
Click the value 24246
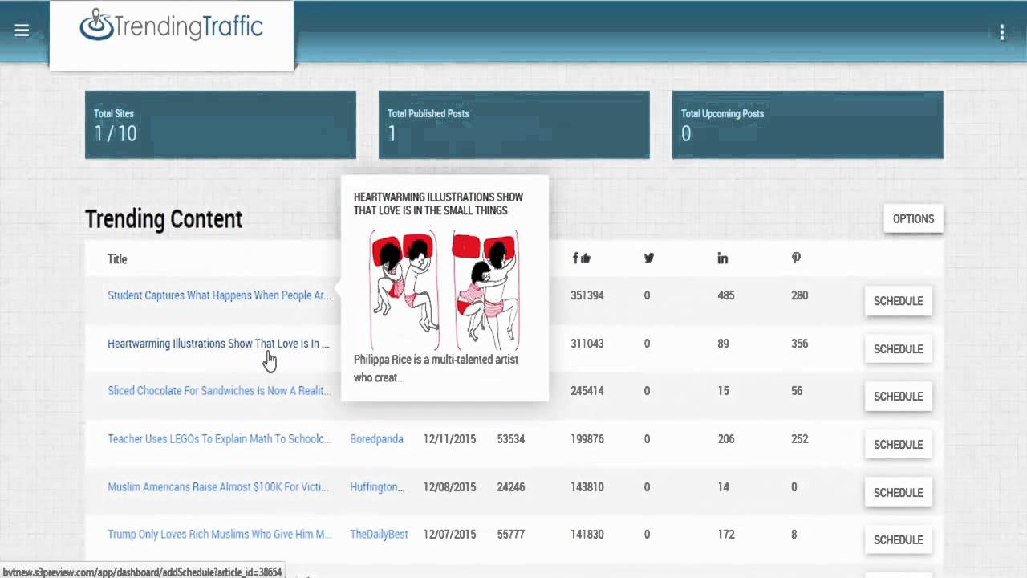pyautogui.click(x=511, y=487)
